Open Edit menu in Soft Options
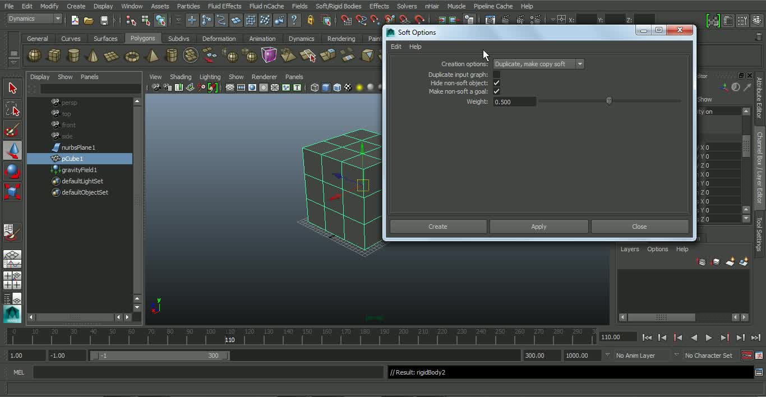This screenshot has height=397, width=766. (x=396, y=47)
